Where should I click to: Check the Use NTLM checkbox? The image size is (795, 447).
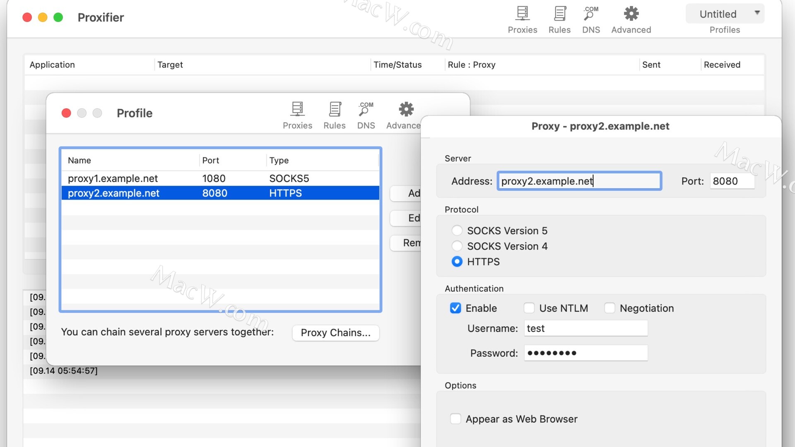point(529,308)
